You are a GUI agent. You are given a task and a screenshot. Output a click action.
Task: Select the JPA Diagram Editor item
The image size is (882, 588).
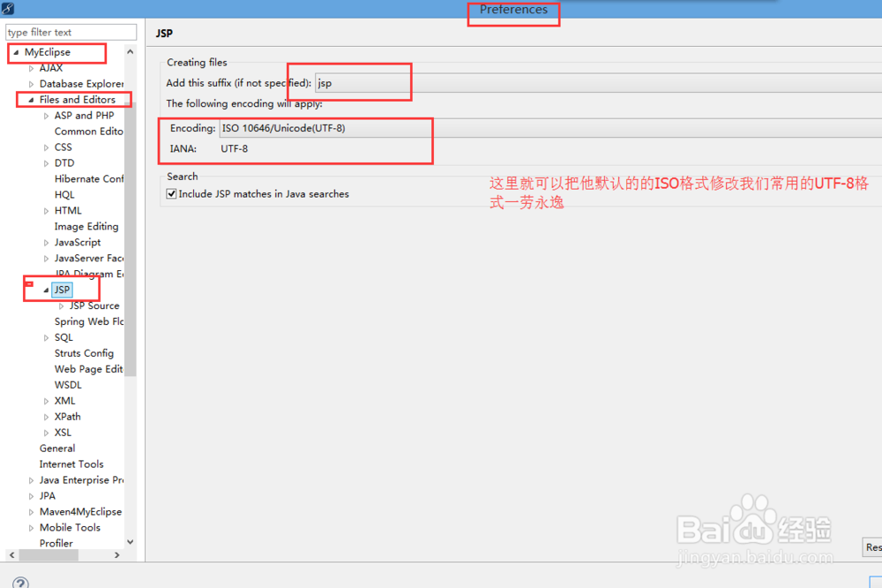click(x=89, y=274)
